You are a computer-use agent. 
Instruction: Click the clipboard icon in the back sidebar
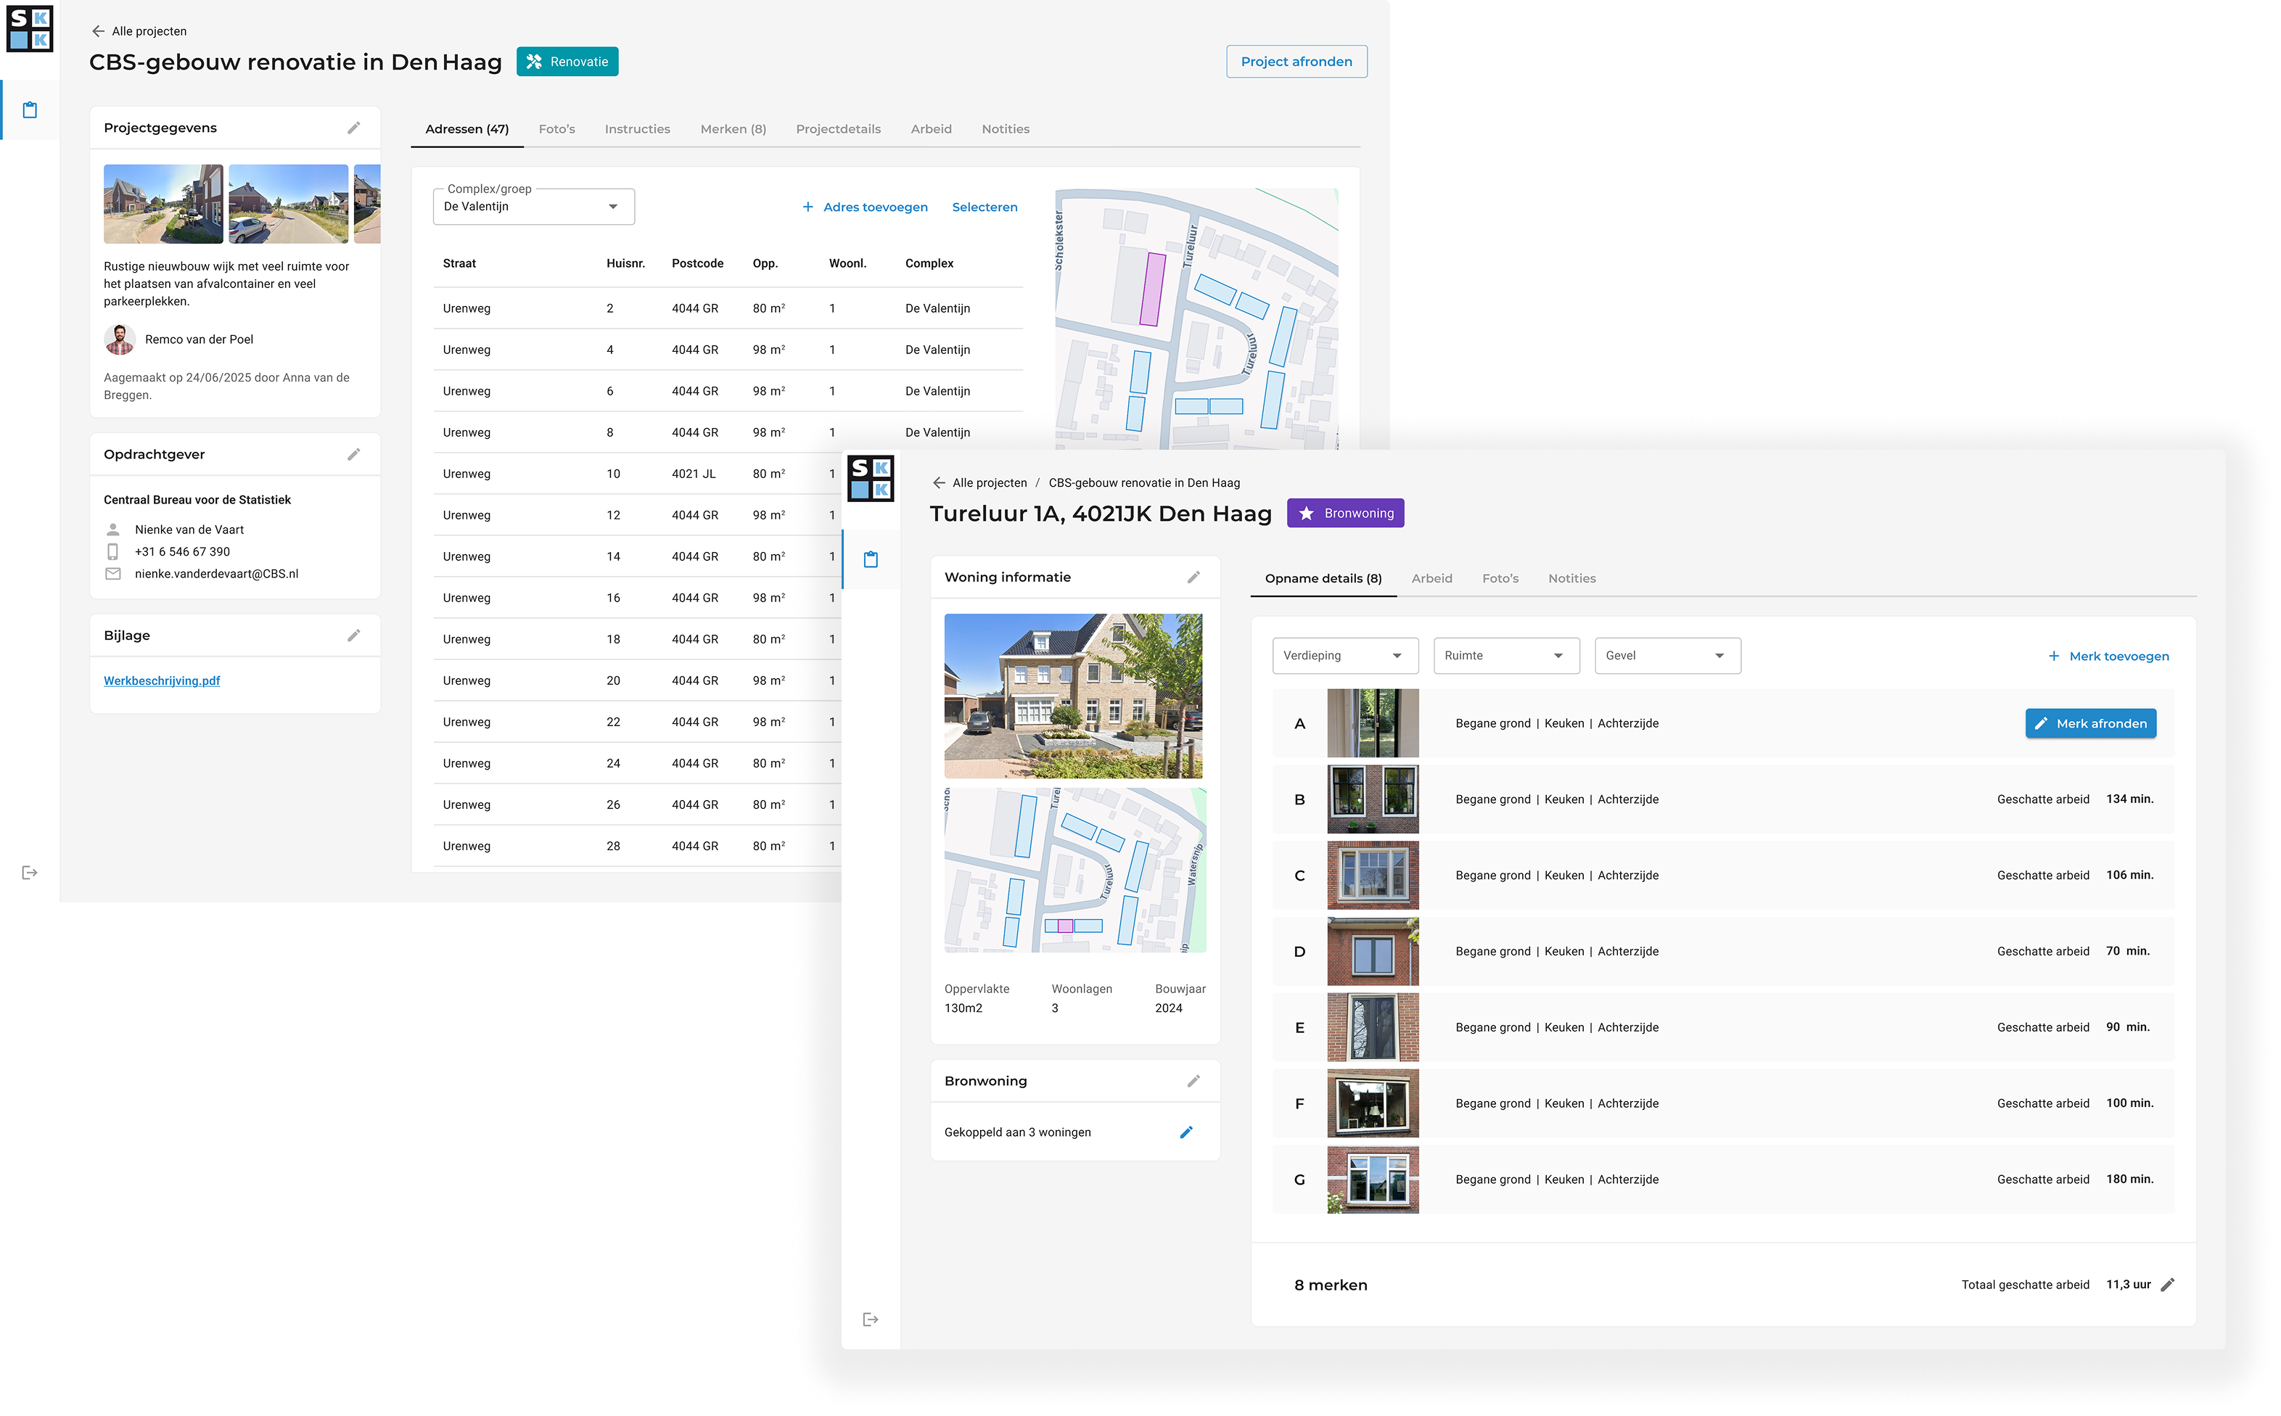coord(30,110)
